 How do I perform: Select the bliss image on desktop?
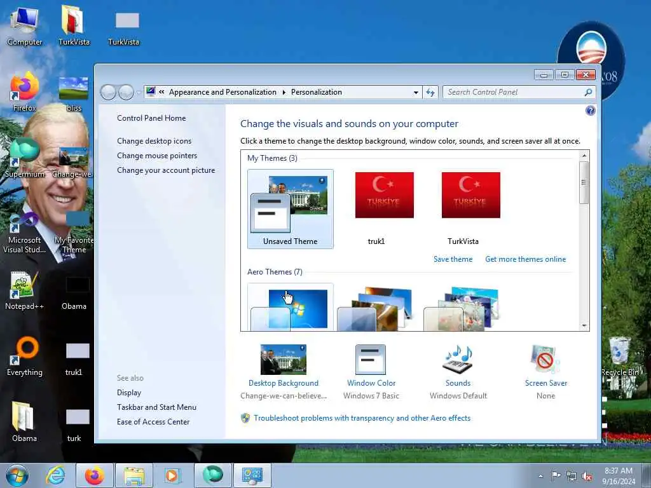click(74, 94)
